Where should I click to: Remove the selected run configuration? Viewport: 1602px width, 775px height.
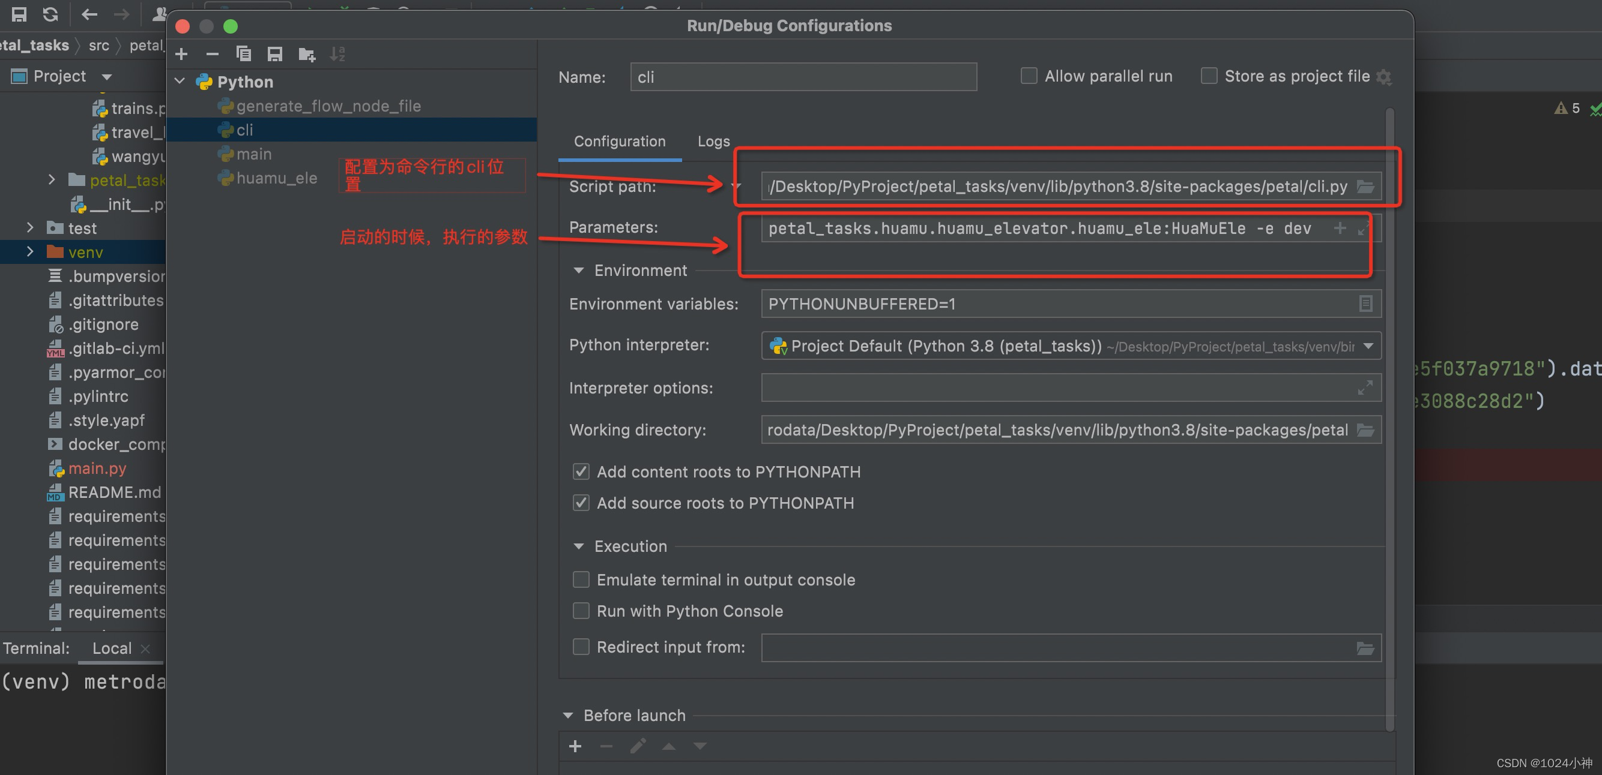point(212,53)
